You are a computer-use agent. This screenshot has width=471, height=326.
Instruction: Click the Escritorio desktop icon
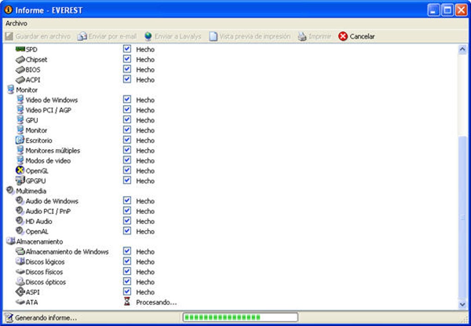(20, 140)
